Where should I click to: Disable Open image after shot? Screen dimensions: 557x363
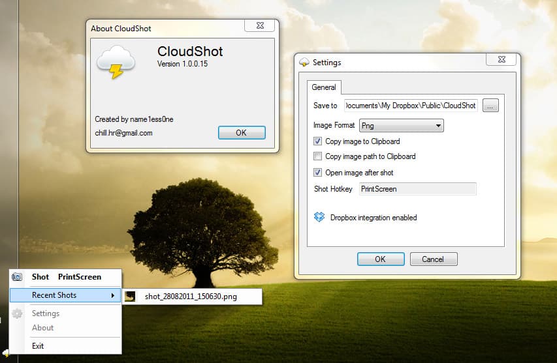coord(318,173)
